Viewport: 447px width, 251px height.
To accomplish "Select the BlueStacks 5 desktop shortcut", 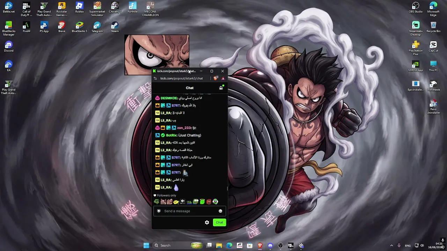I will [80, 27].
